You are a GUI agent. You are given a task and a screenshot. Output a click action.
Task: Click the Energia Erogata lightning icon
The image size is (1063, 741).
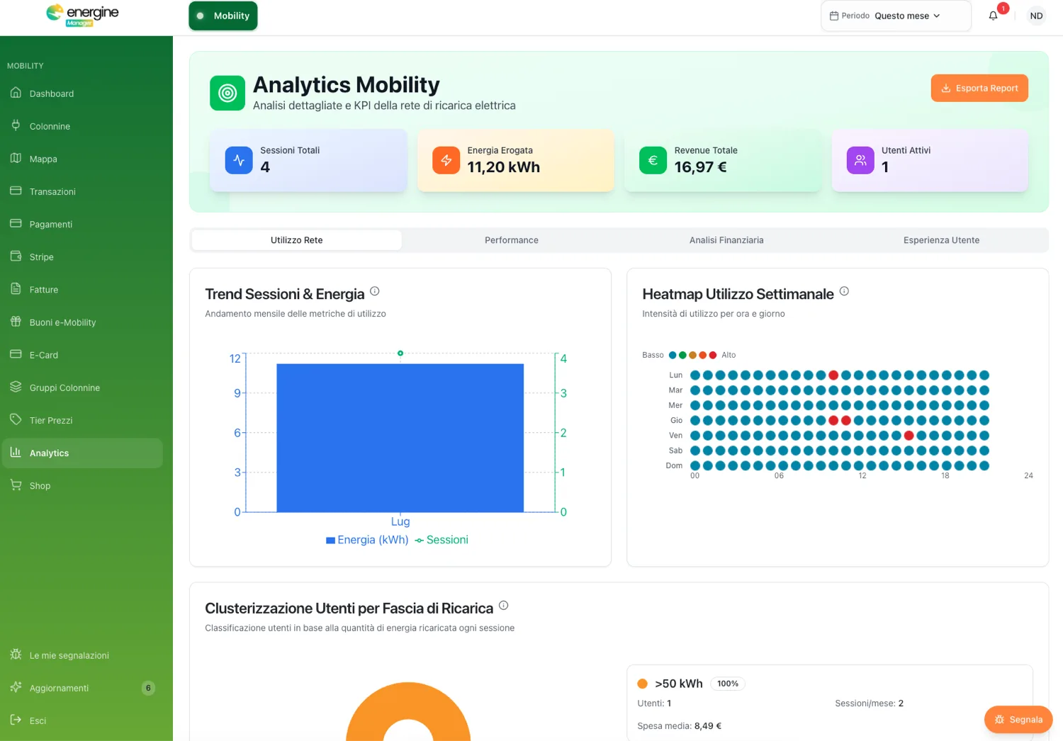tap(446, 160)
